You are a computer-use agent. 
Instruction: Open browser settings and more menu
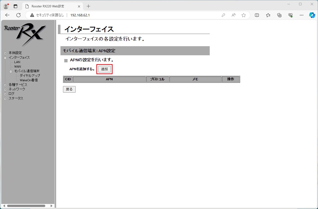coord(301,15)
